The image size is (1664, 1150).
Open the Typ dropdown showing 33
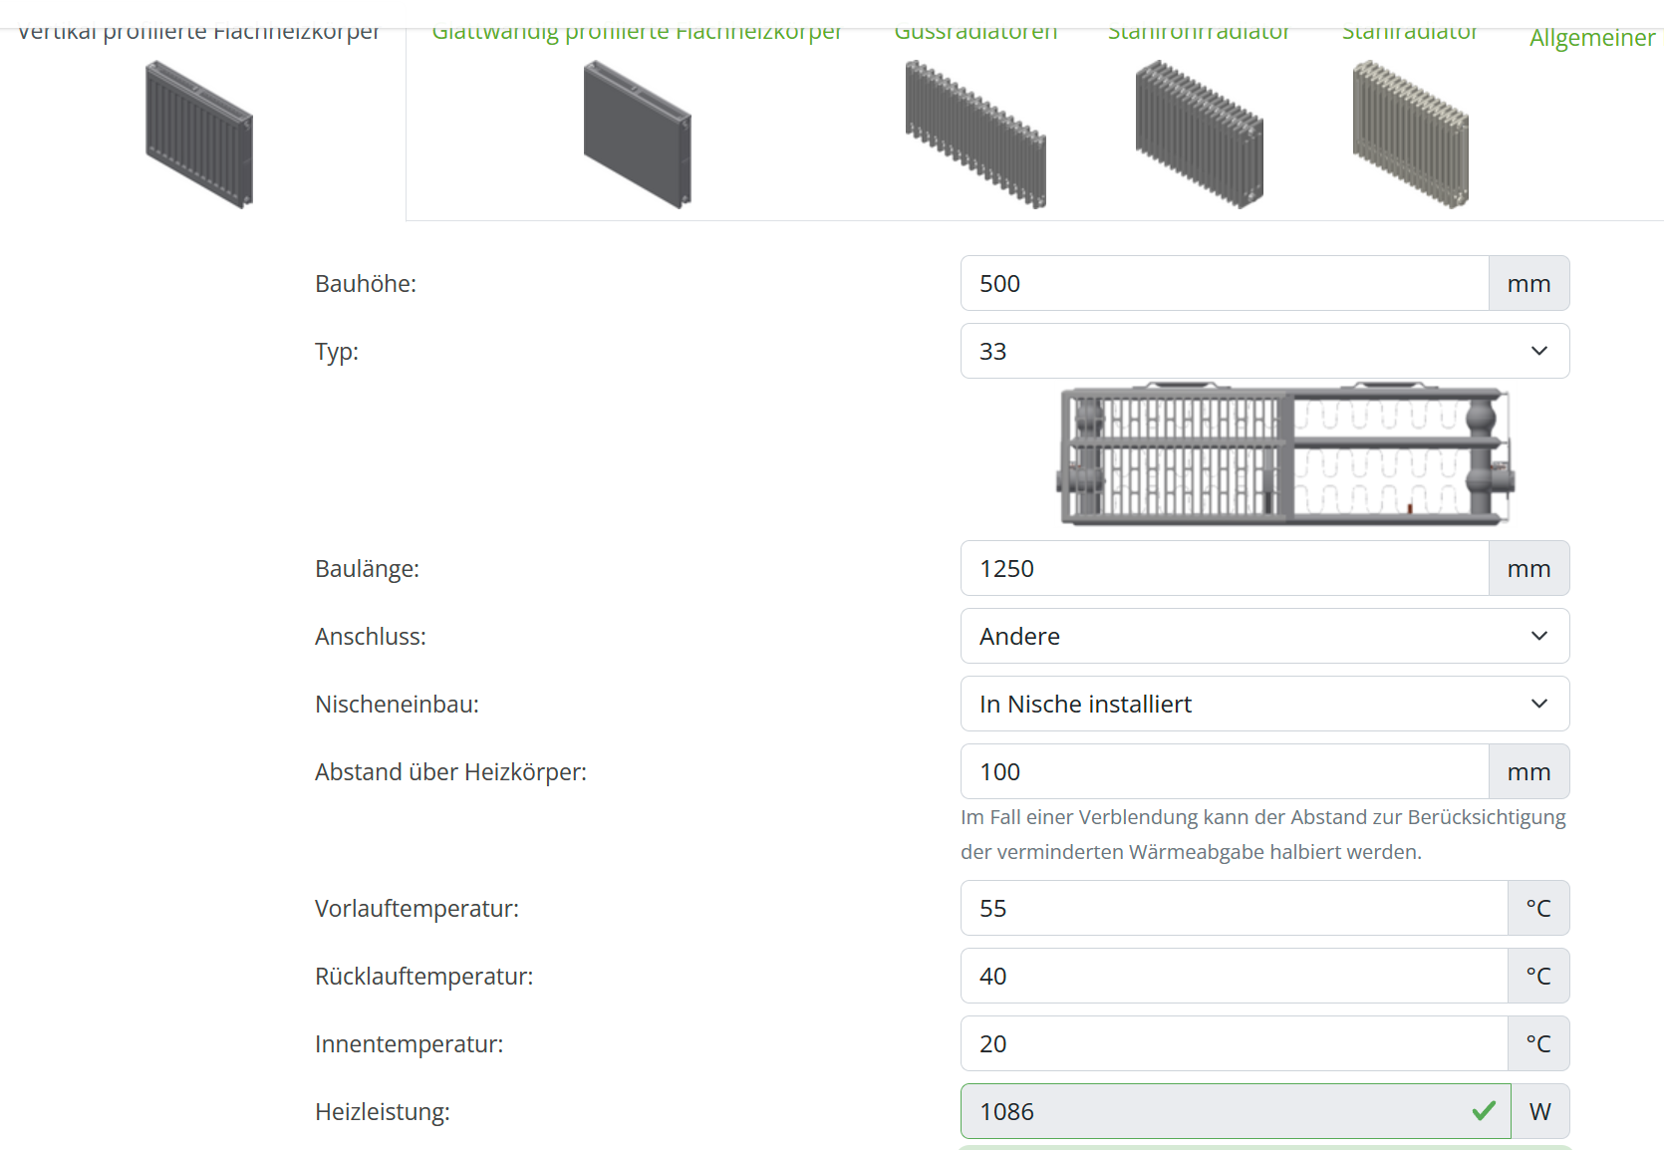pos(1264,351)
